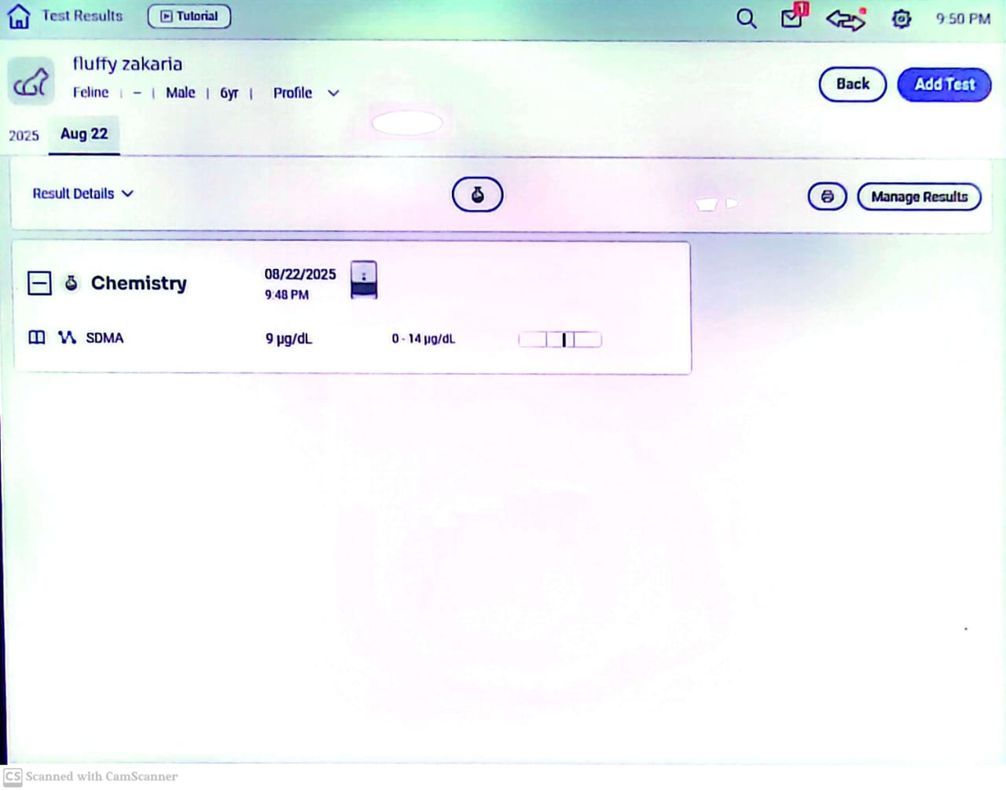
Task: Open the messages inbox icon
Action: 793,17
